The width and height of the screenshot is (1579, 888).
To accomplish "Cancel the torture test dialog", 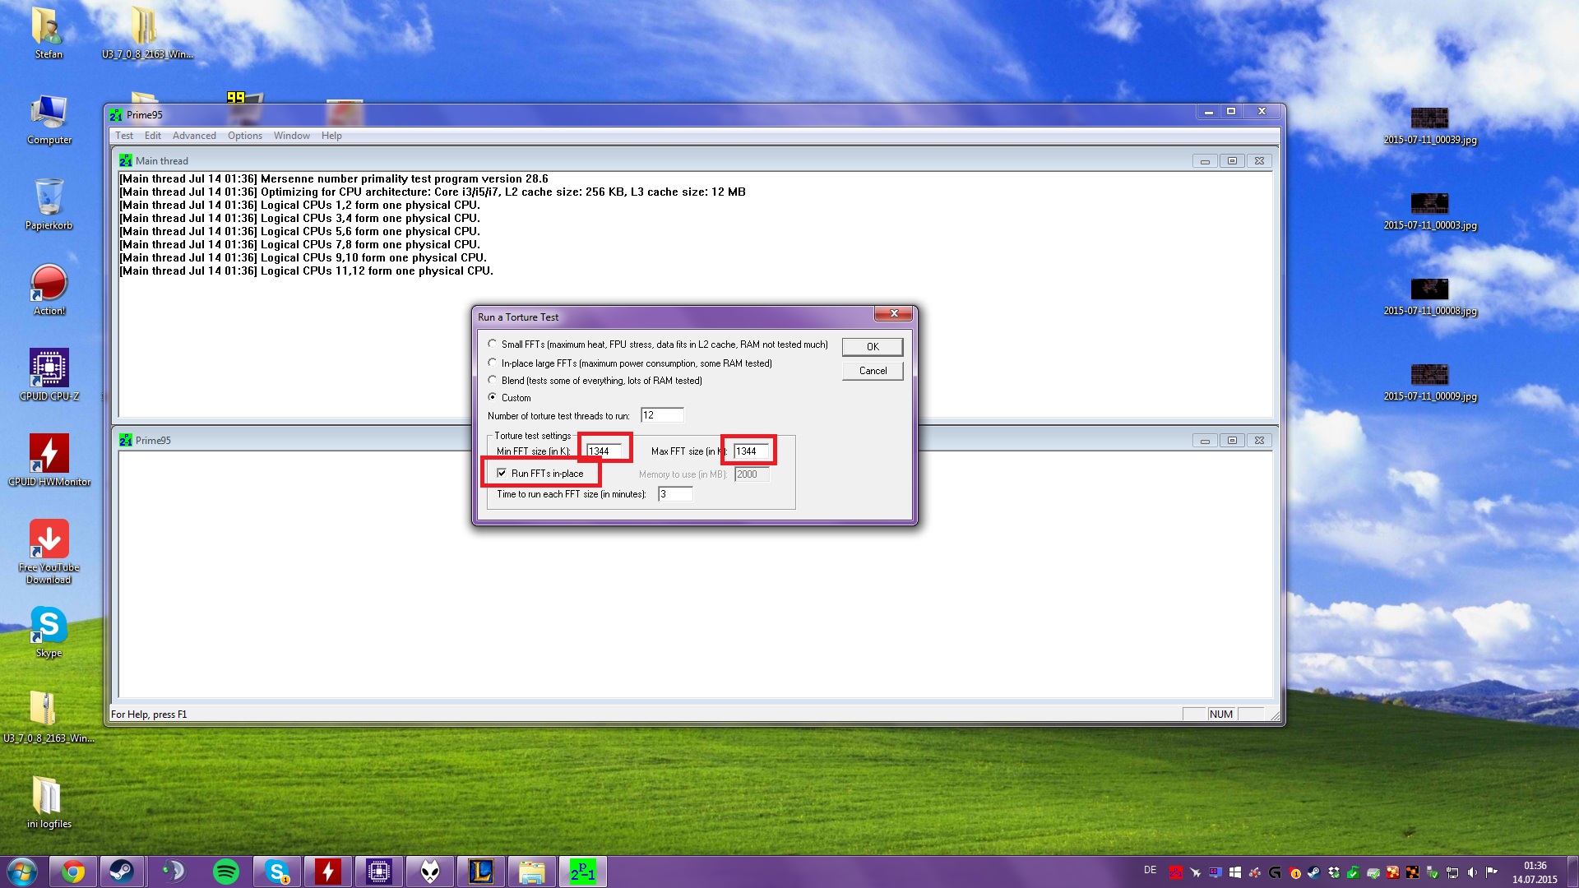I will 873,371.
